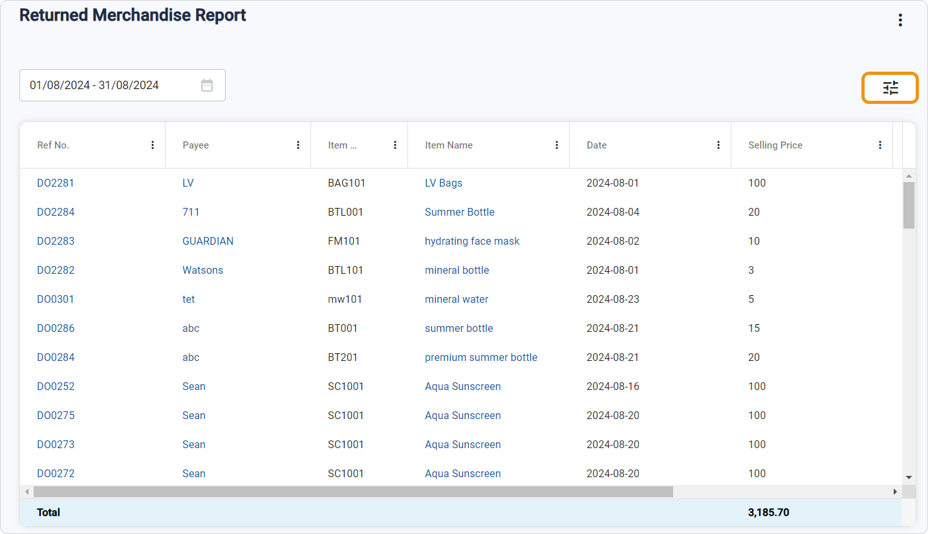
Task: Open payee tet link
Action: click(x=188, y=299)
